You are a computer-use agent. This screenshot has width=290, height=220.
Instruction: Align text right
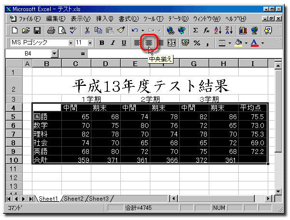[x=160, y=43]
